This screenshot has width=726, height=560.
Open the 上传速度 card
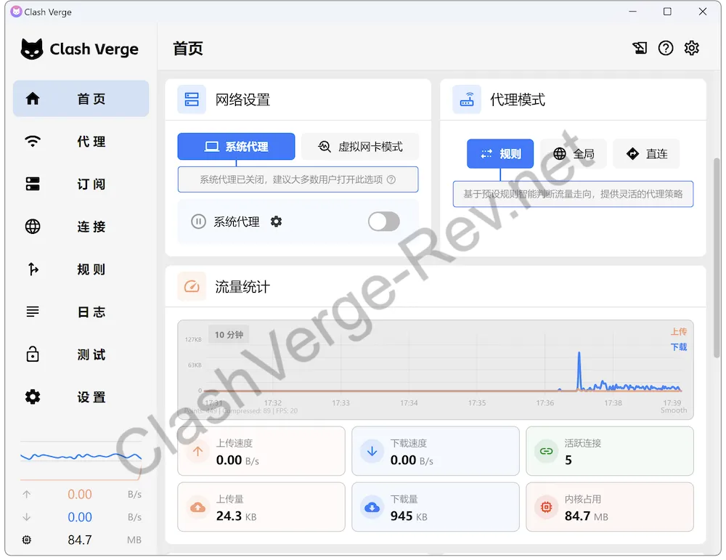pyautogui.click(x=261, y=451)
